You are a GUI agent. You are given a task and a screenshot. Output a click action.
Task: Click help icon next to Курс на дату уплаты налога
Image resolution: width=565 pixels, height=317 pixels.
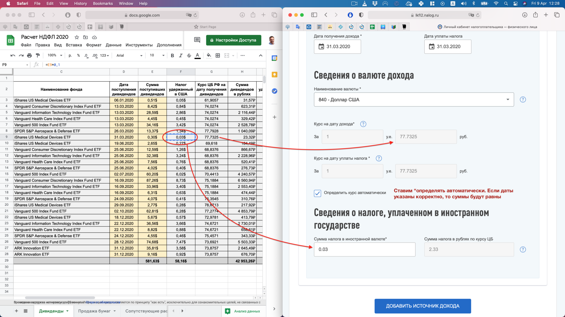click(379, 158)
